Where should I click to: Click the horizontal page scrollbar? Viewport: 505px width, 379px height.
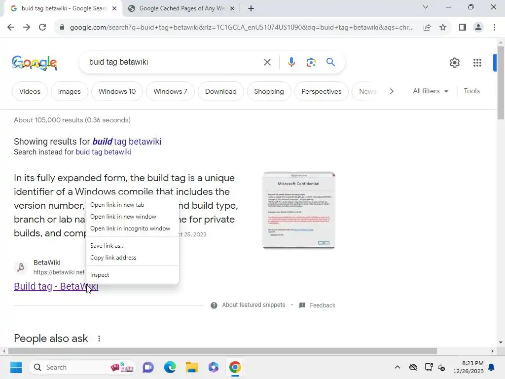[x=222, y=351]
